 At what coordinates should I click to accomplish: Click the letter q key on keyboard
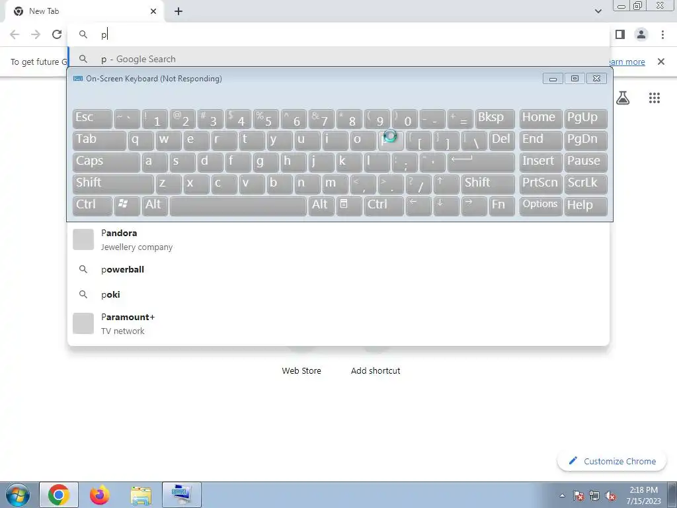point(141,140)
